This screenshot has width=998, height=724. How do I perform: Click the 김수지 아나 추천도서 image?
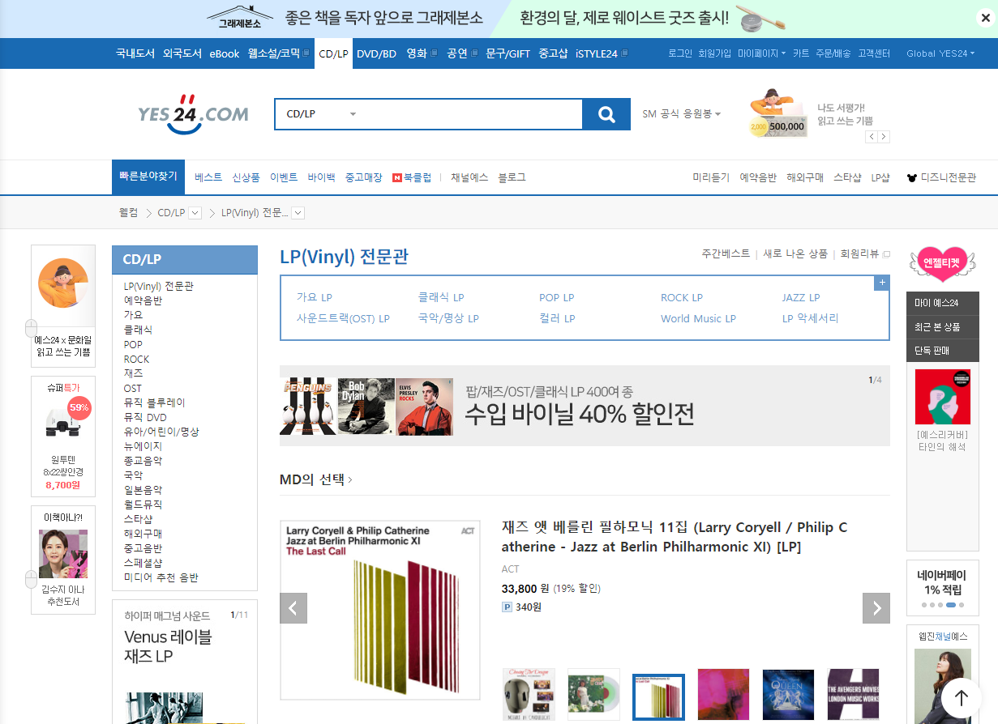63,553
